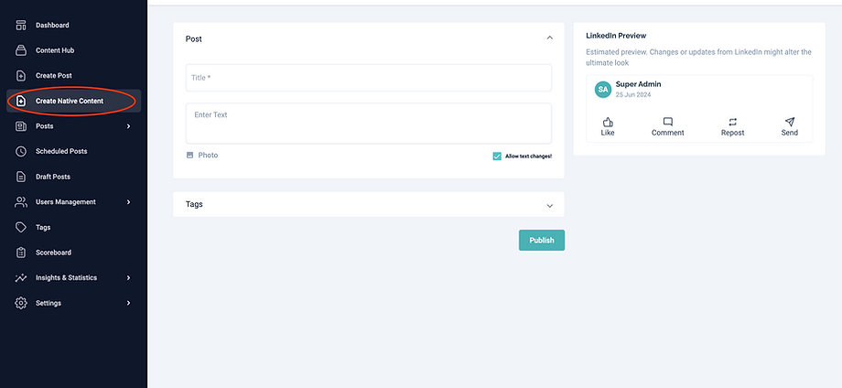Click the Like label in the preview

(608, 133)
